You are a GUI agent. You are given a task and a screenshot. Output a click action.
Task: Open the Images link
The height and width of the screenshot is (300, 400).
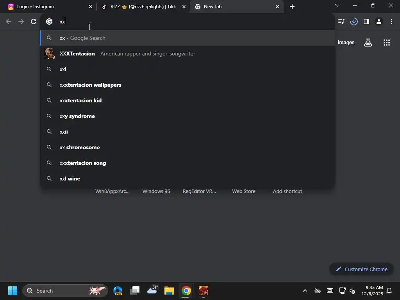point(346,43)
